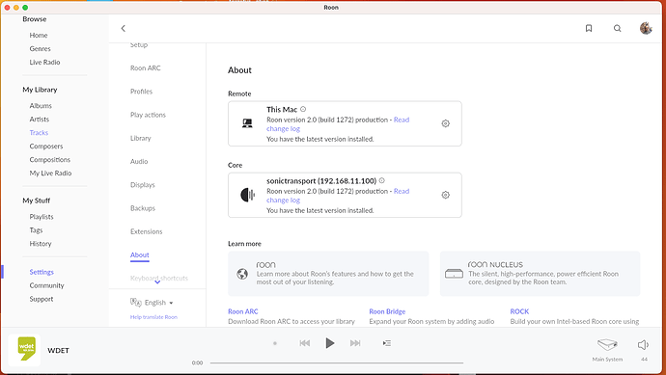Click the info icon beside sonictransport

[x=382, y=180]
